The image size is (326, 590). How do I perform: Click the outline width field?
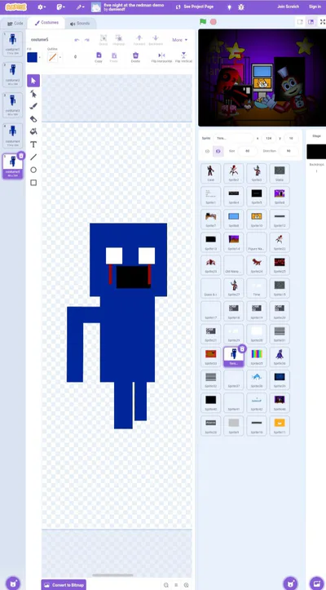(77, 57)
